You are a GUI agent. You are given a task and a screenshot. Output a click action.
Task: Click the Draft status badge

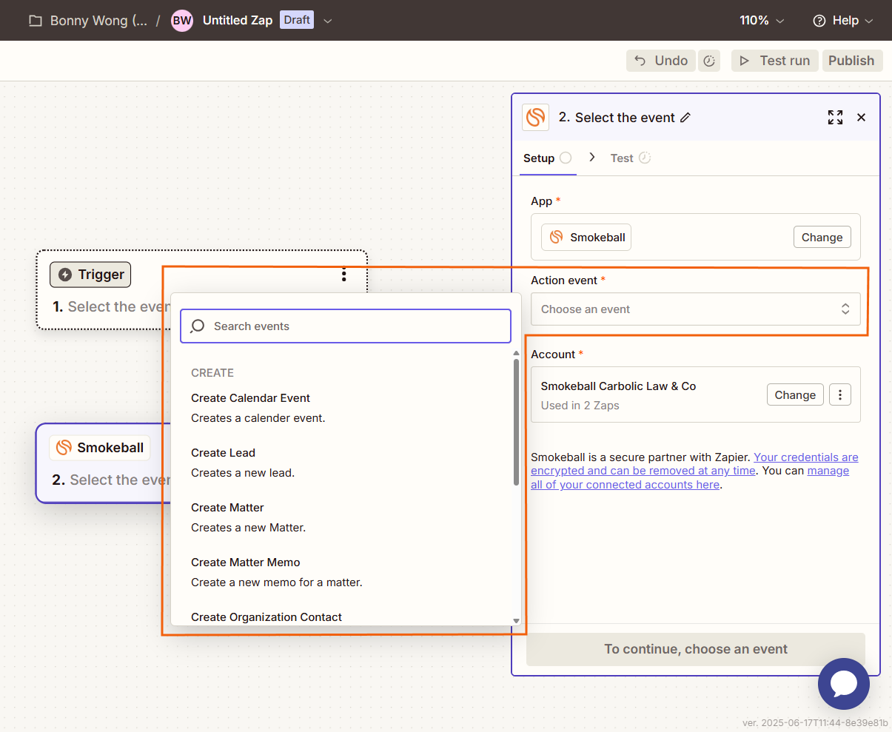coord(297,20)
